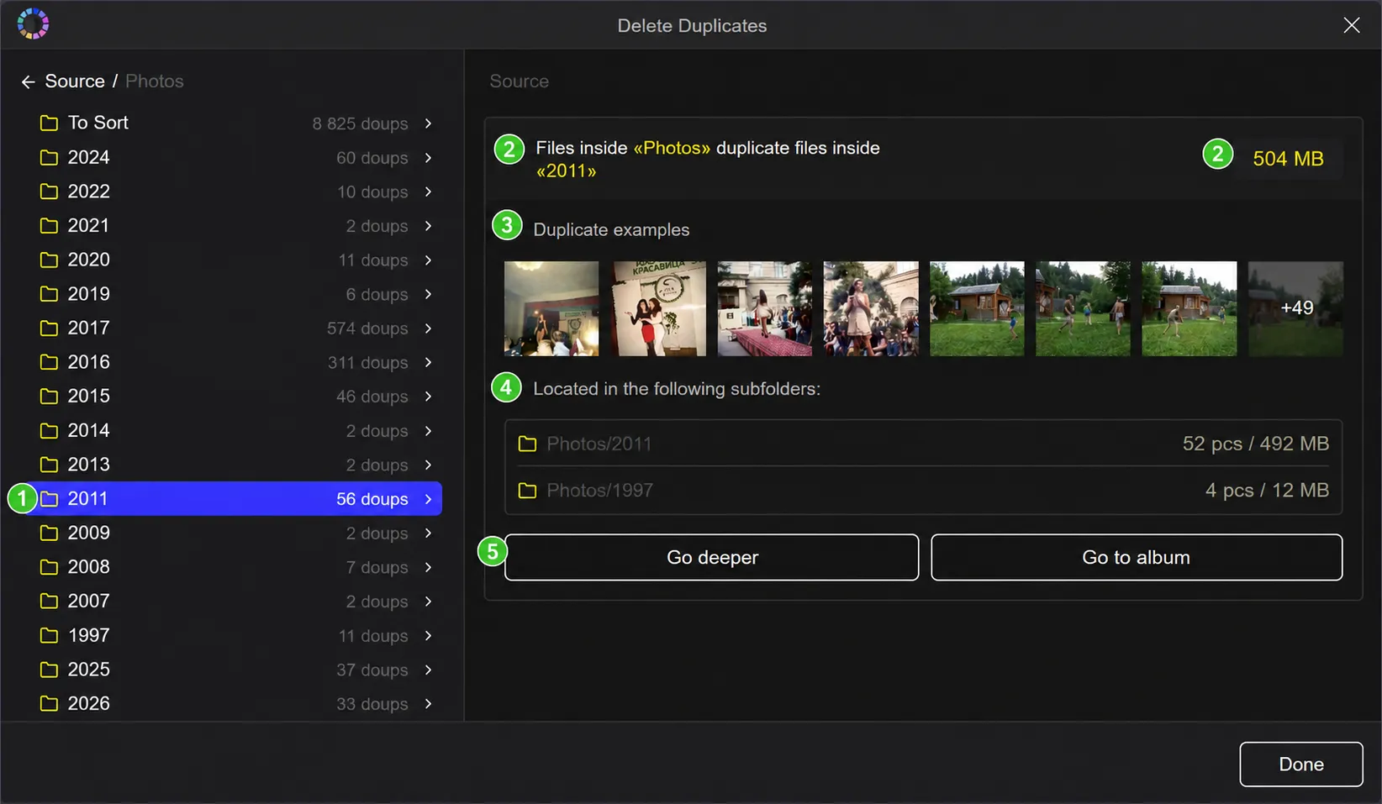
Task: Click the 2015 folder icon
Action: tap(50, 397)
